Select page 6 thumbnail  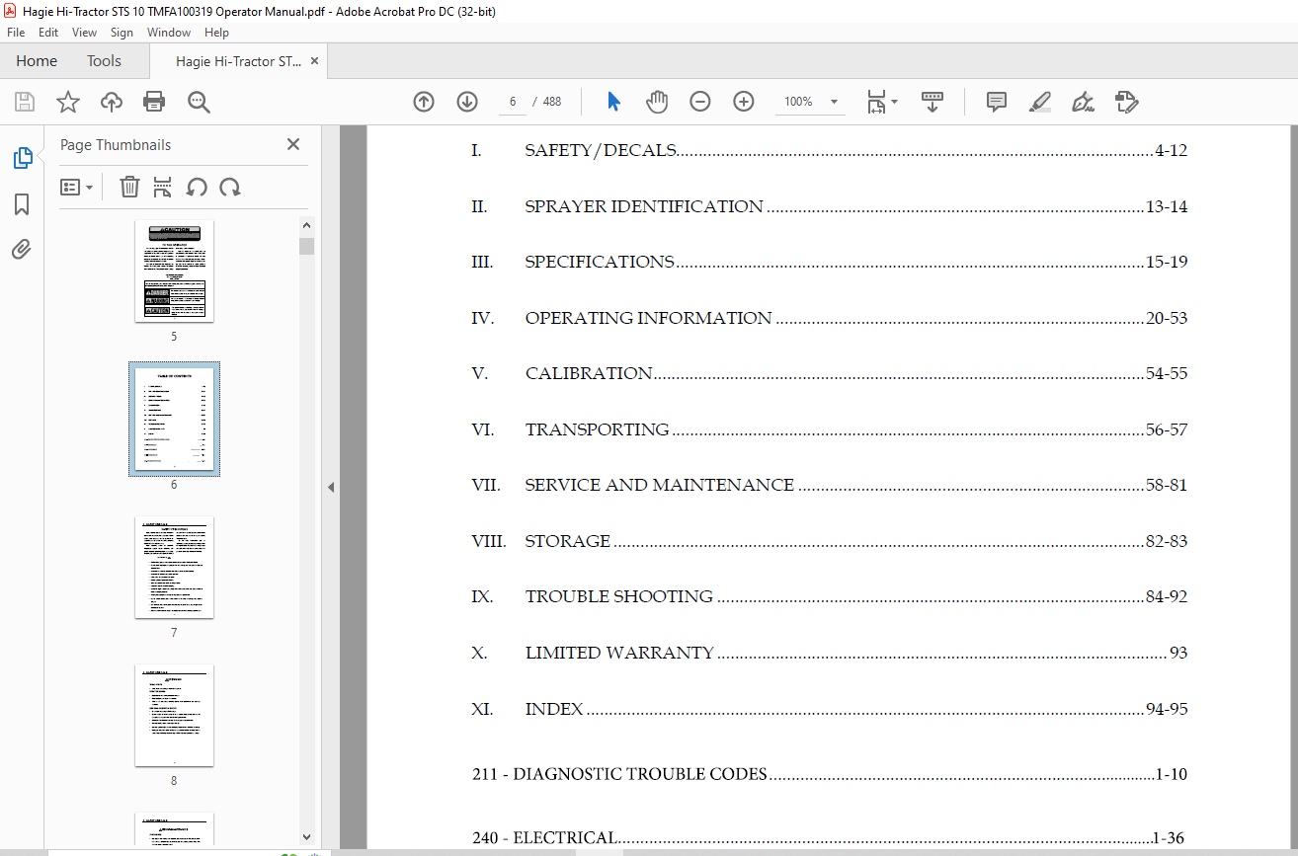[x=174, y=420]
